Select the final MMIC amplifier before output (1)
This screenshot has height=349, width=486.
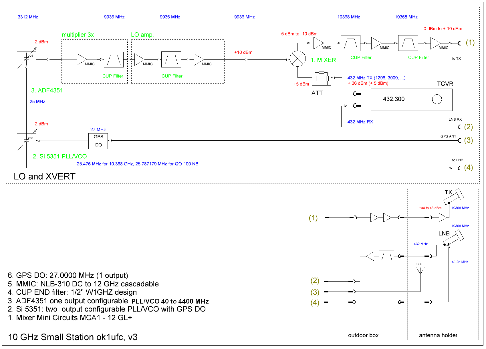point(435,43)
